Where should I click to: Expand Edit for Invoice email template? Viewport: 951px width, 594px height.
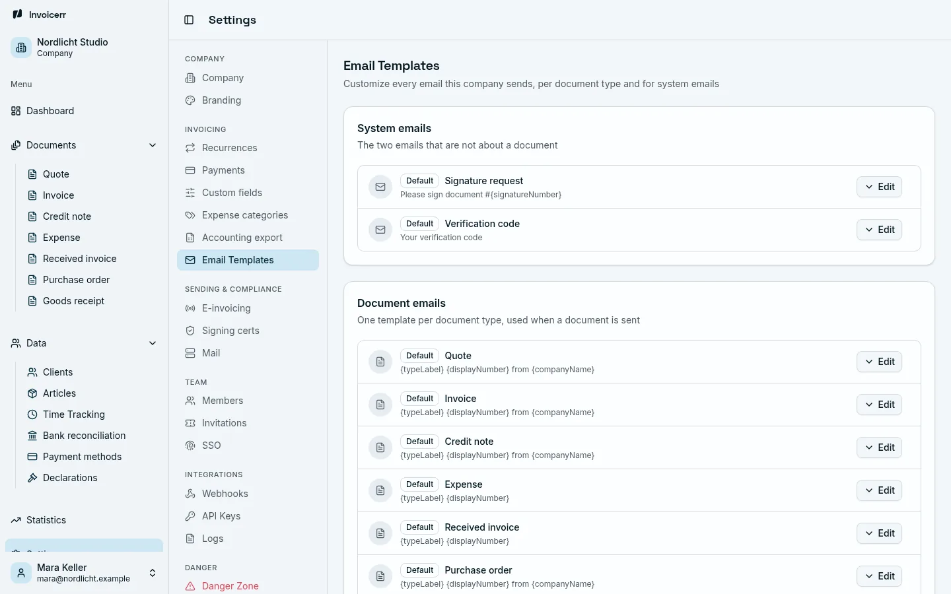coord(879,405)
